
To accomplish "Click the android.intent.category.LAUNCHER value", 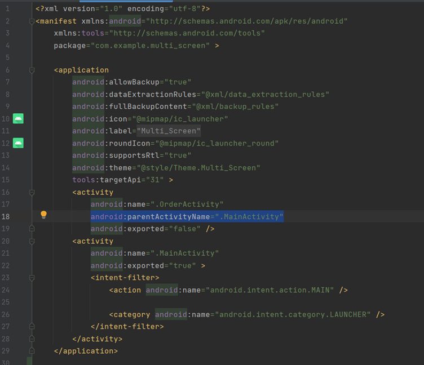I will [x=293, y=314].
